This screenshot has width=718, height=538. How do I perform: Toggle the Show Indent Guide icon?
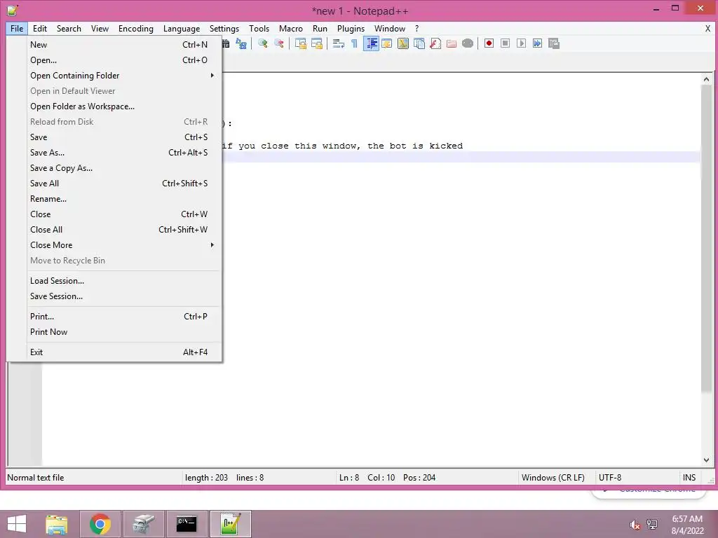371,43
